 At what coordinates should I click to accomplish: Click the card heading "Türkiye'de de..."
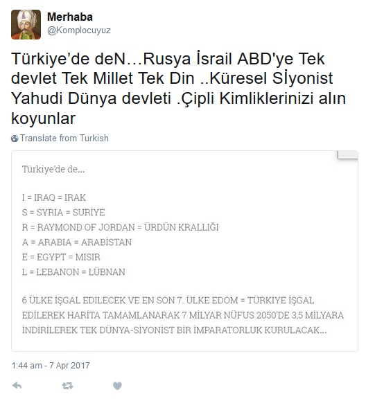(53, 169)
